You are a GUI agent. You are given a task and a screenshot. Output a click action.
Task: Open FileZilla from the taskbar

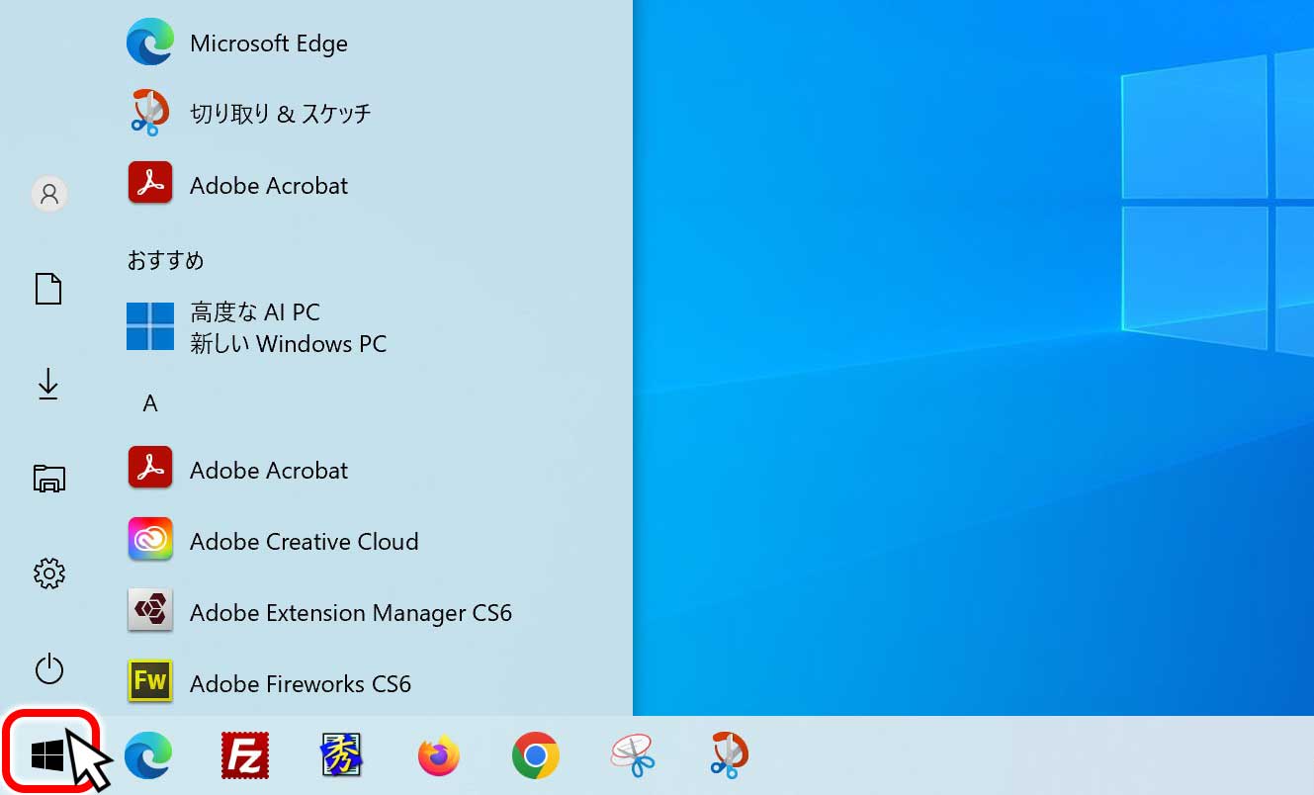[245, 756]
